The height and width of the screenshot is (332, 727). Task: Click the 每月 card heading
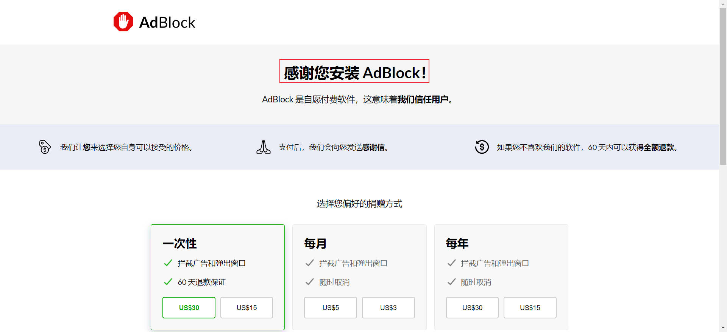click(315, 244)
